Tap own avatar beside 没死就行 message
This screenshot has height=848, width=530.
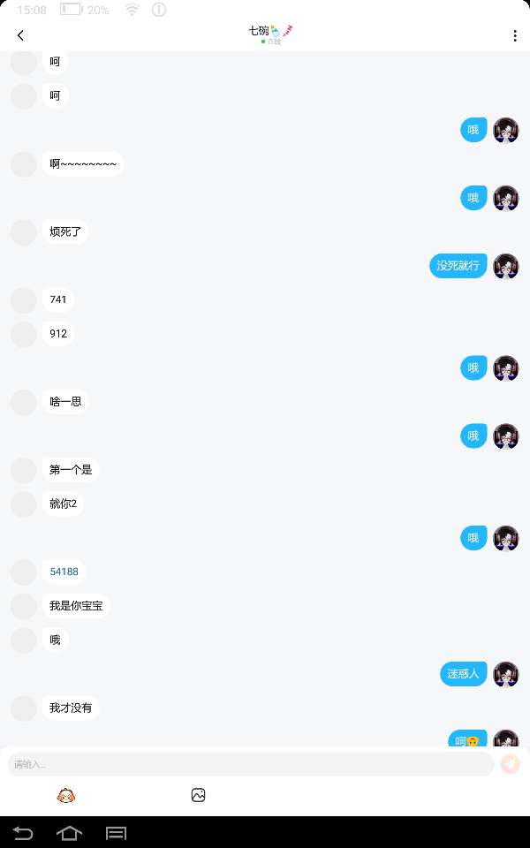tap(505, 266)
